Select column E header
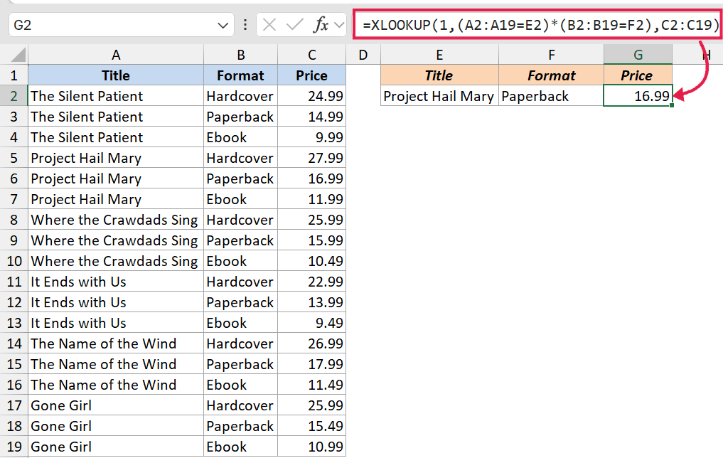Viewport: 723px width, 458px height. pos(439,55)
